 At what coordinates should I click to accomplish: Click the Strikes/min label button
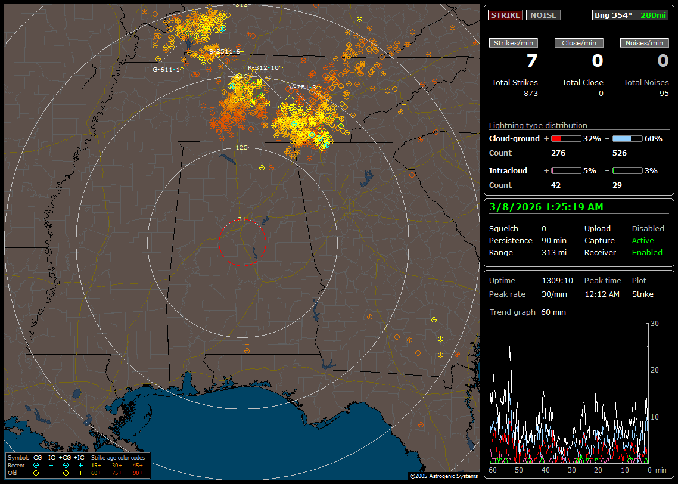click(514, 43)
